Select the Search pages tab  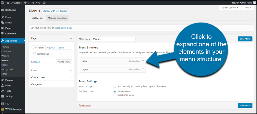61,48
